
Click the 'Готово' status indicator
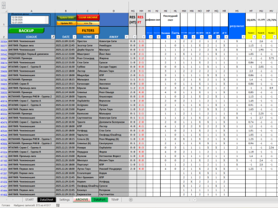6,205
